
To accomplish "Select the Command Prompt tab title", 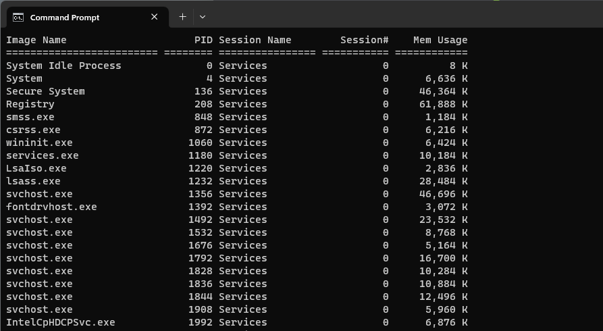I will tap(65, 17).
